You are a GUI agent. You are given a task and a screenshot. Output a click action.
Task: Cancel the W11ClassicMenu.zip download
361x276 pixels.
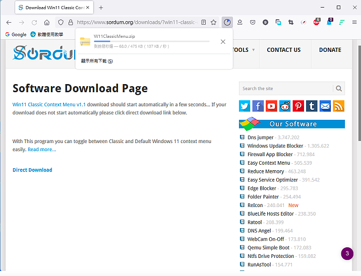(223, 42)
